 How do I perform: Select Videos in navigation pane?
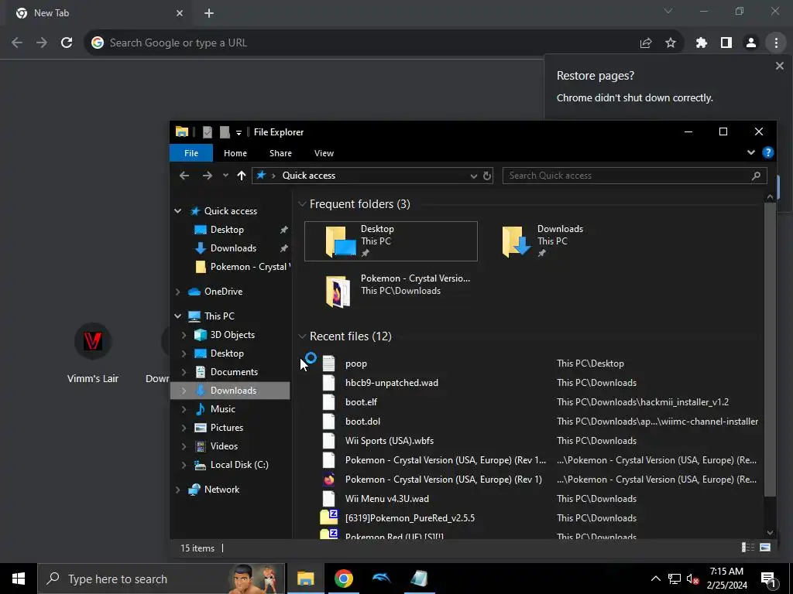(224, 446)
